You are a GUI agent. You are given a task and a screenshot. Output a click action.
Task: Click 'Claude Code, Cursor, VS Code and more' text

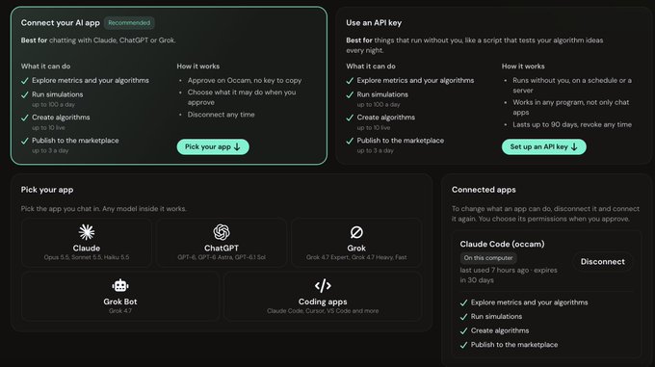[x=323, y=311]
